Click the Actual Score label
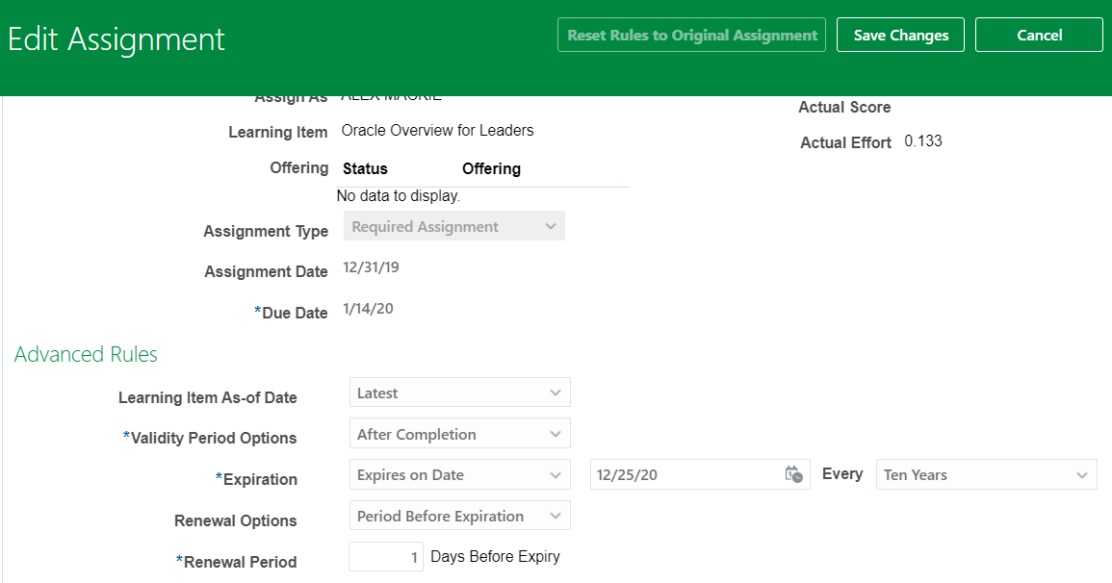The width and height of the screenshot is (1112, 583). coord(844,107)
